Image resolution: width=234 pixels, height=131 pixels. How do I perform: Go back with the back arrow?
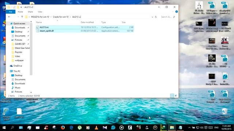click(x=9, y=17)
